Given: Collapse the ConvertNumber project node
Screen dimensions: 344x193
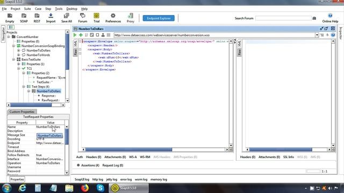Looking at the screenshot, I should click(9, 37).
